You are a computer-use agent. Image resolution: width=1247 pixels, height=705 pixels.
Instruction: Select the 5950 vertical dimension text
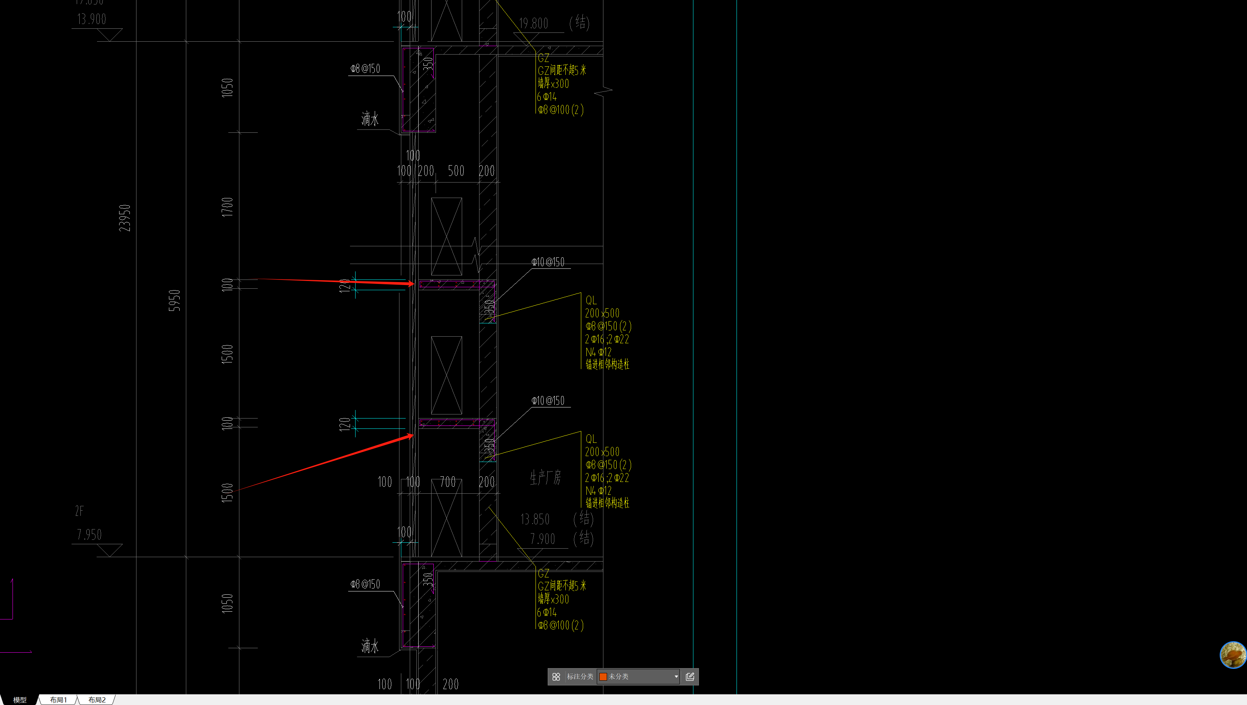coord(174,300)
